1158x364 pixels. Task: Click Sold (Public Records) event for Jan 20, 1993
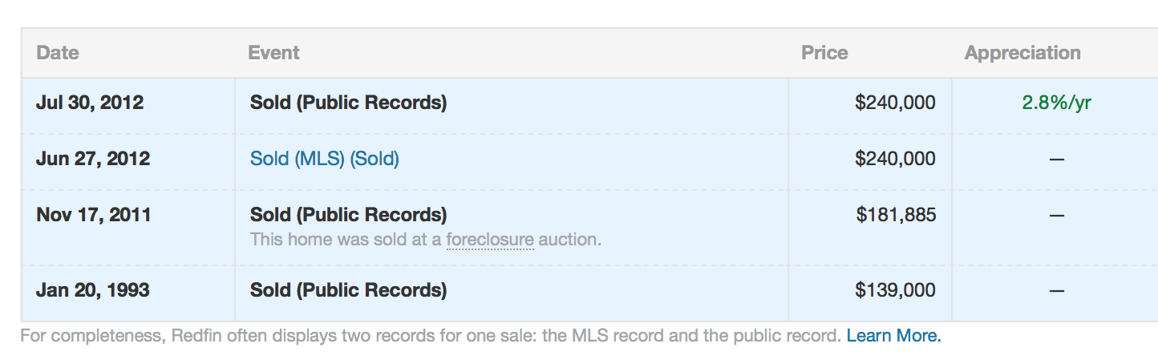348,289
